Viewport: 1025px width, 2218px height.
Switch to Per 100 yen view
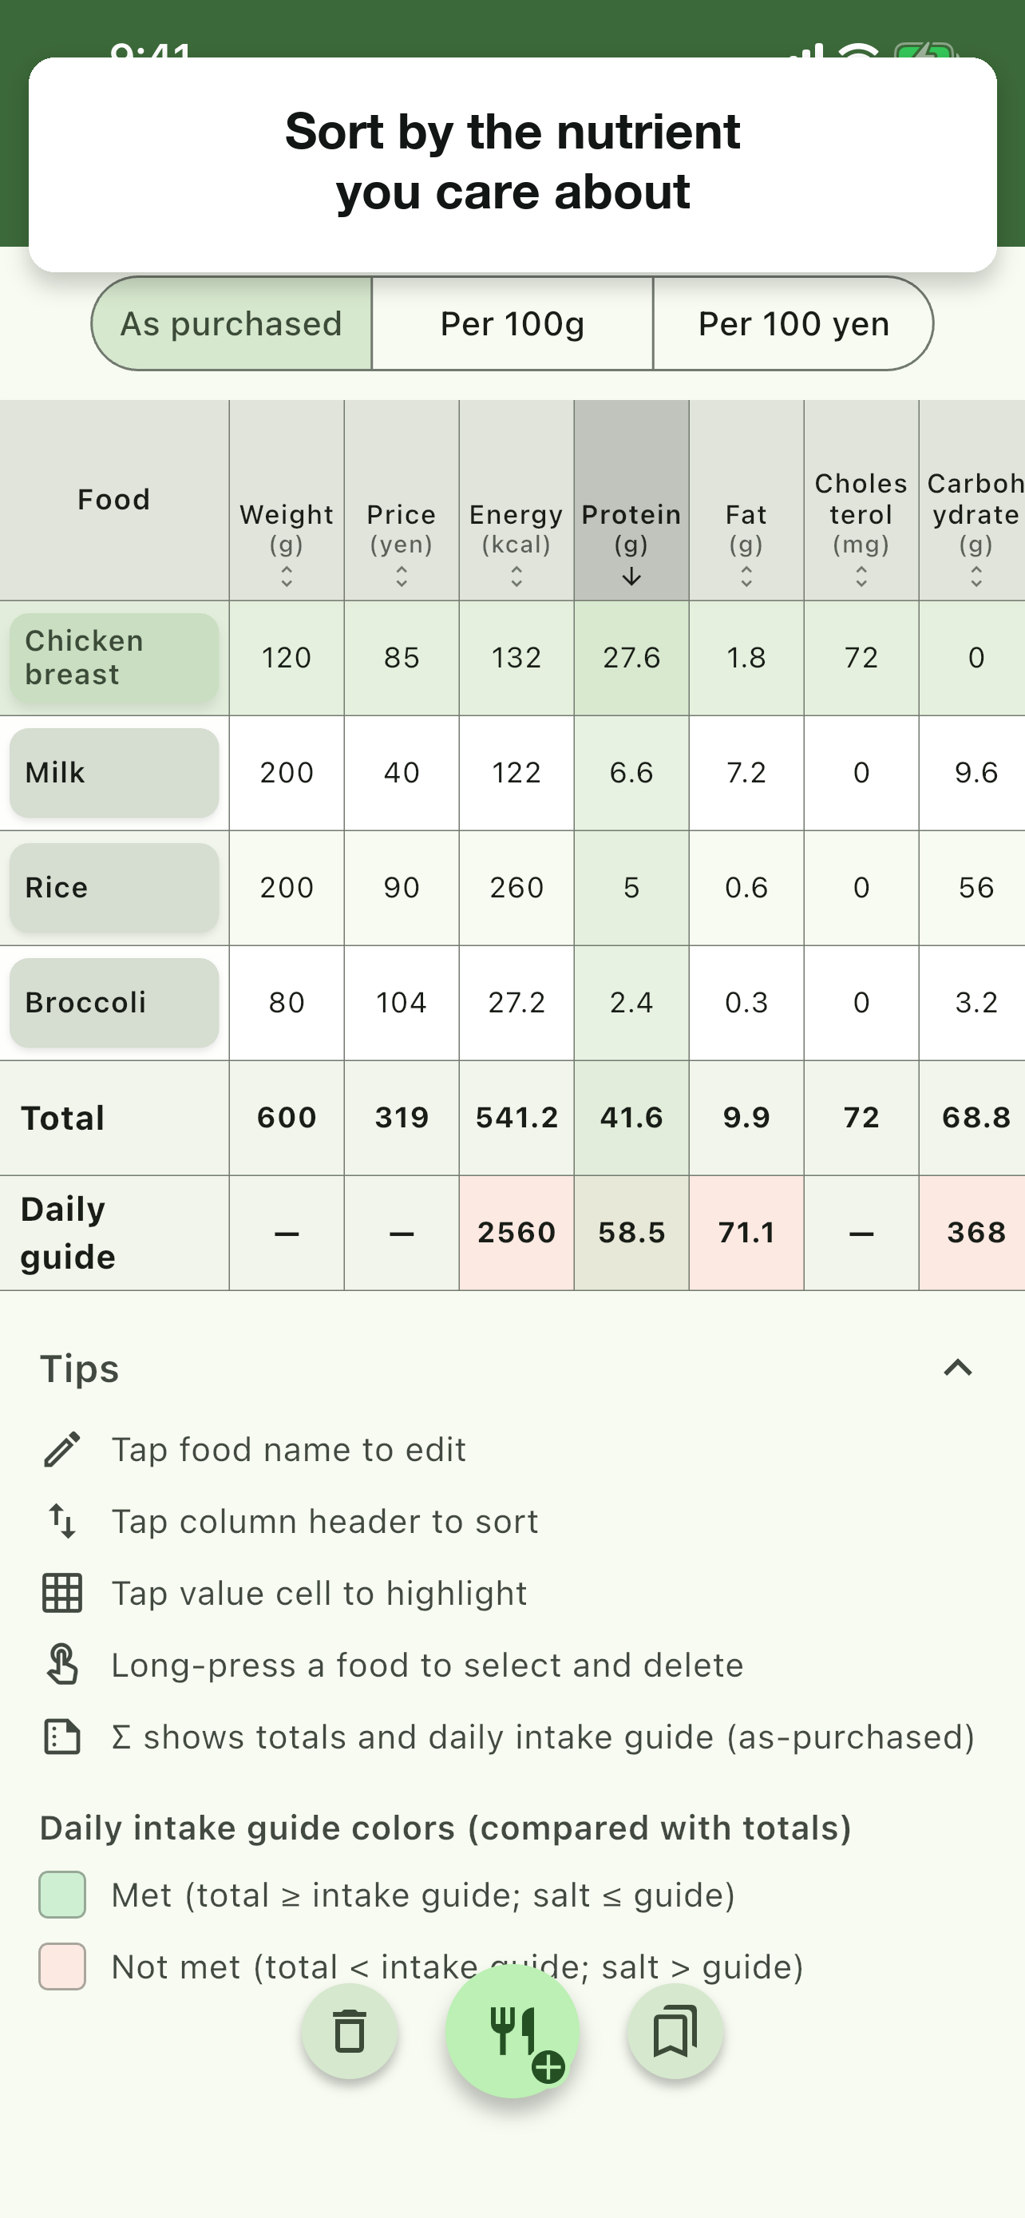click(x=793, y=323)
